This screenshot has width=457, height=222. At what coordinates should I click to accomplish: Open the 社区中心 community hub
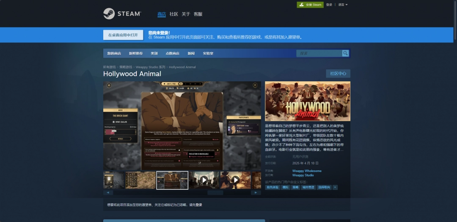pyautogui.click(x=338, y=74)
